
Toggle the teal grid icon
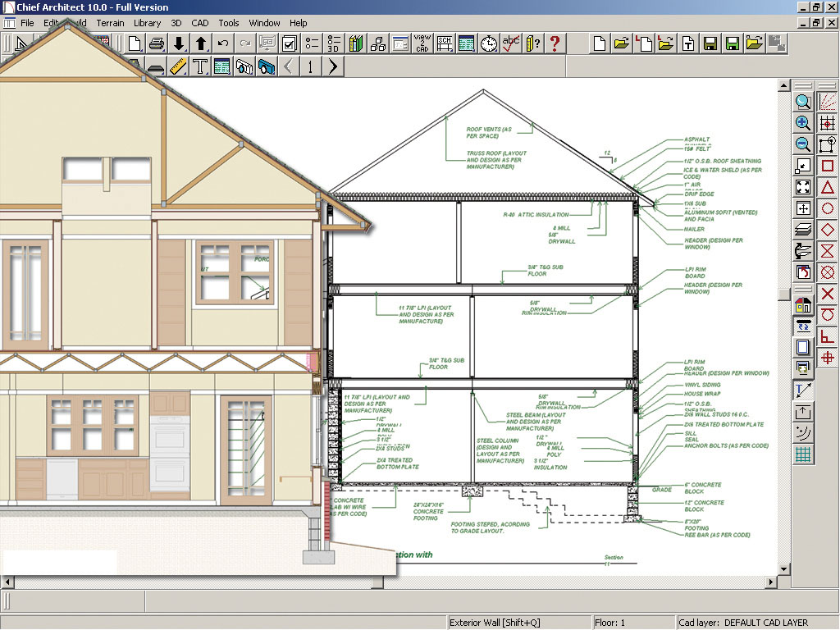pyautogui.click(x=802, y=454)
